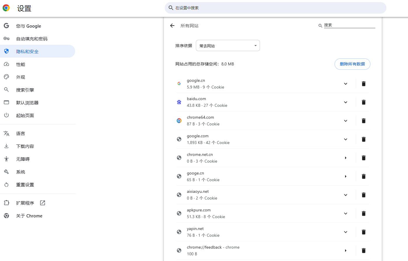Click 网站占用的总存储空间 8.0 MB text
408x261 pixels.
[205, 64]
